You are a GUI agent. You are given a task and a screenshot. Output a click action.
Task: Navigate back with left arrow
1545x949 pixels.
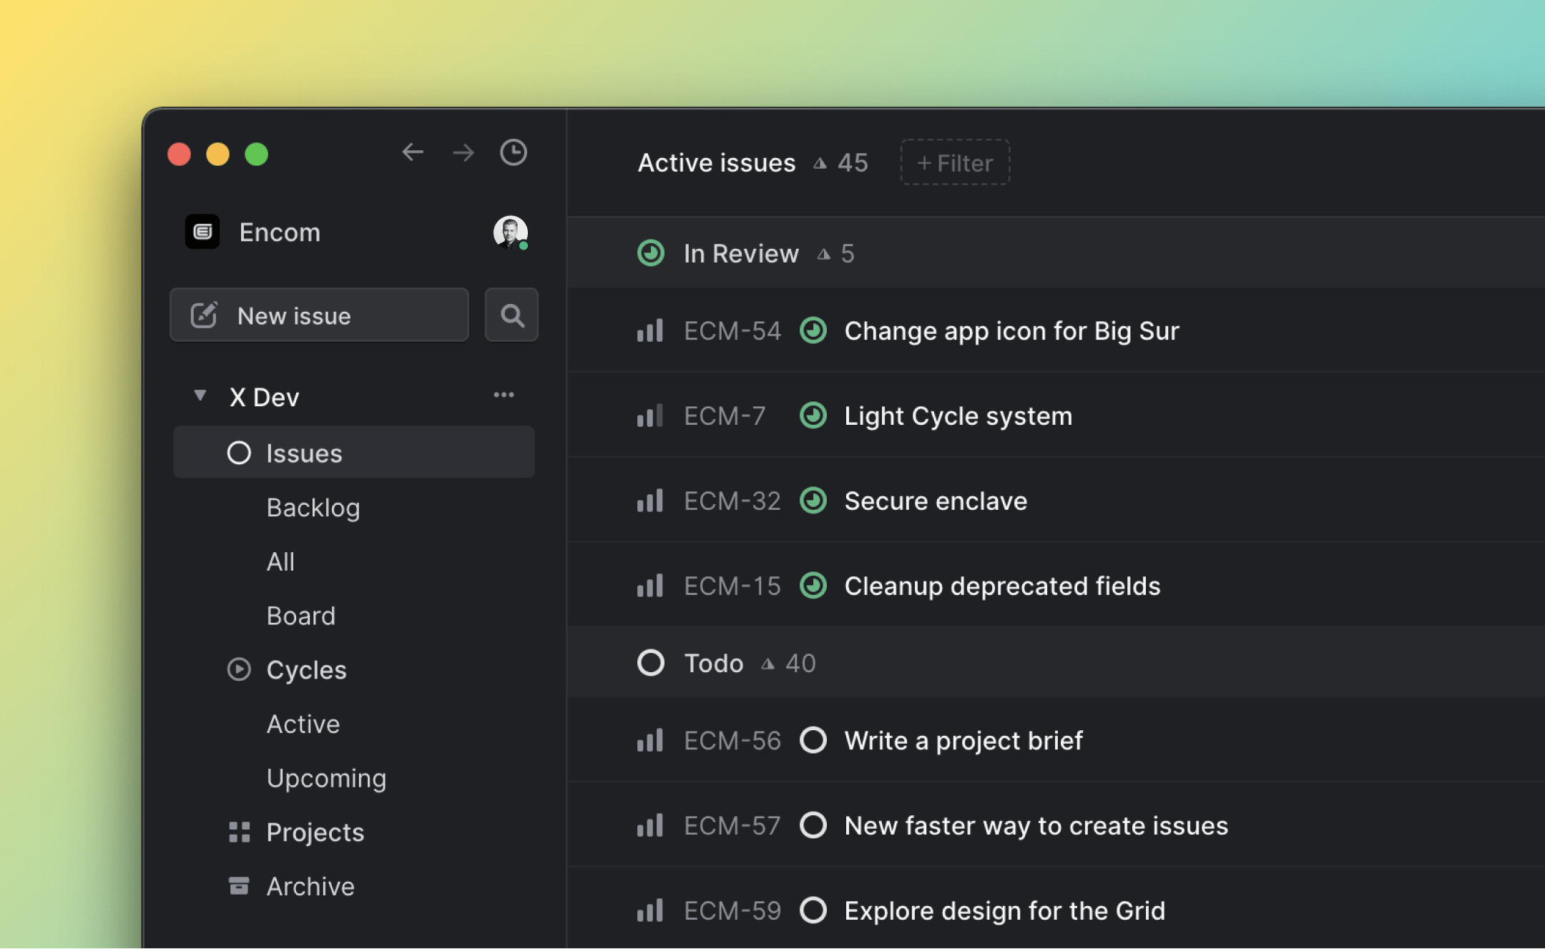pos(413,152)
